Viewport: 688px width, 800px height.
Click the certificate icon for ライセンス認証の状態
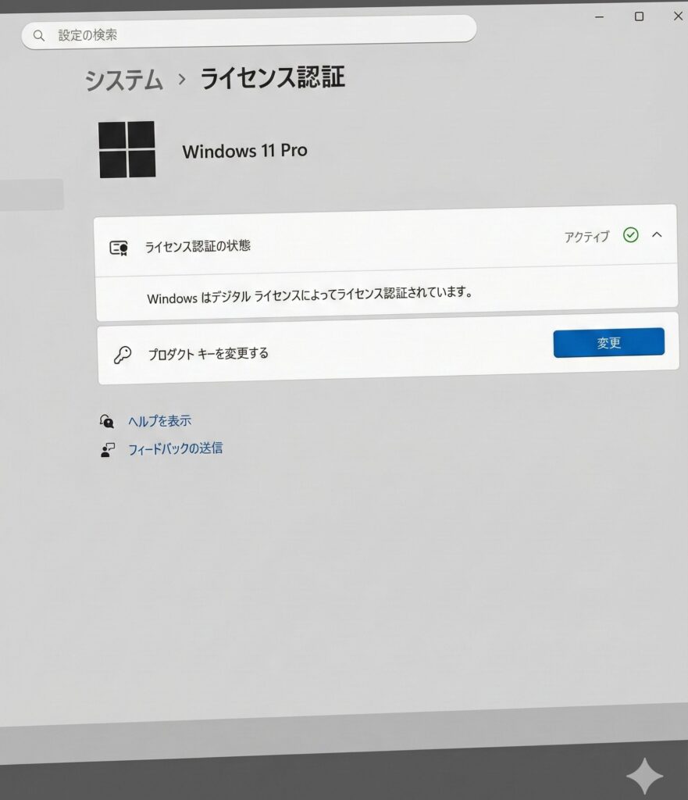pyautogui.click(x=119, y=248)
